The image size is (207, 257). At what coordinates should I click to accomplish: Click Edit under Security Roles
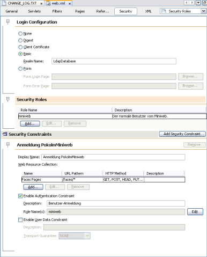52,123
